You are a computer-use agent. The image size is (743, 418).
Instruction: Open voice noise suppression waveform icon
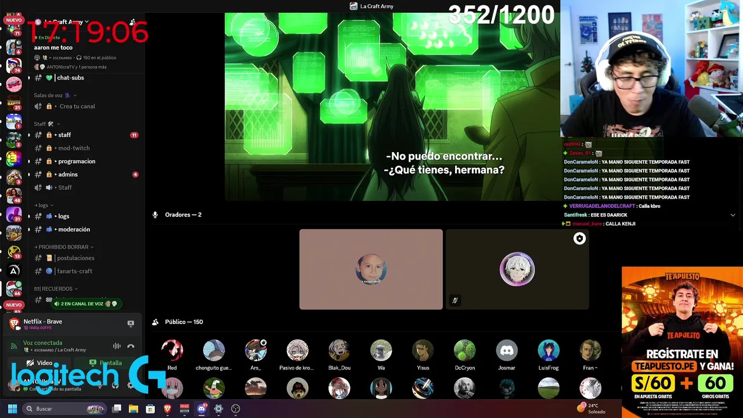[117, 346]
